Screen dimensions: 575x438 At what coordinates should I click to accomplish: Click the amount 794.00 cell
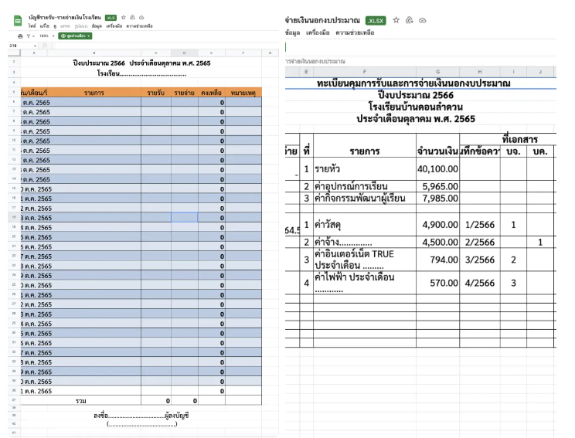[438, 260]
